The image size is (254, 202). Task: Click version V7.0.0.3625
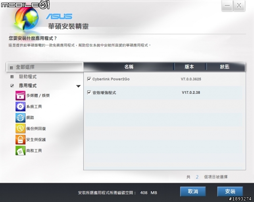[191, 79]
